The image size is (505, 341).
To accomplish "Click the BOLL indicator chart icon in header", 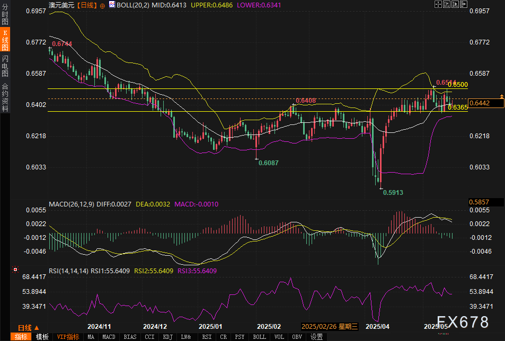I will point(111,4).
